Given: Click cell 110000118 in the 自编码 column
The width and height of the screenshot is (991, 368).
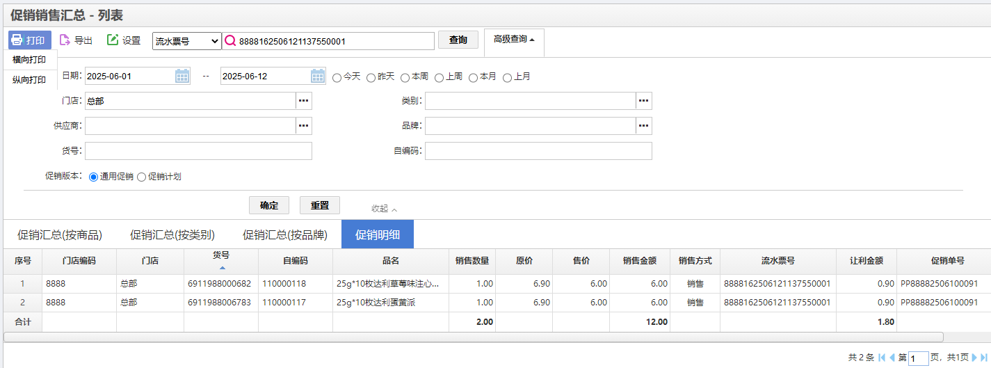Looking at the screenshot, I should (296, 284).
